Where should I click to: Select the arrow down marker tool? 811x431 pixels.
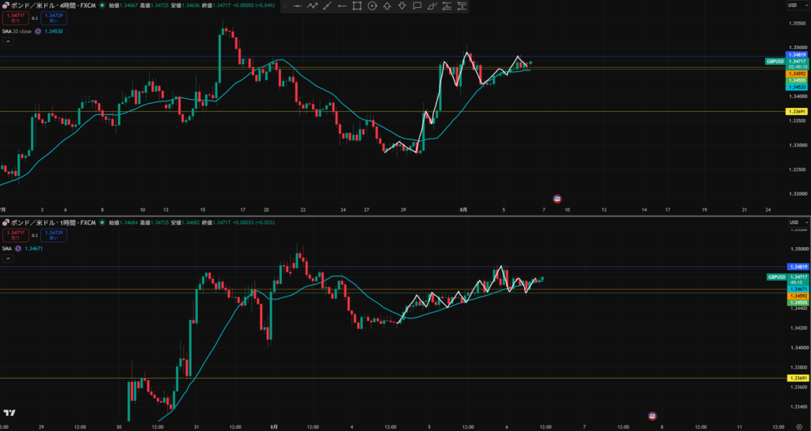pos(402,6)
